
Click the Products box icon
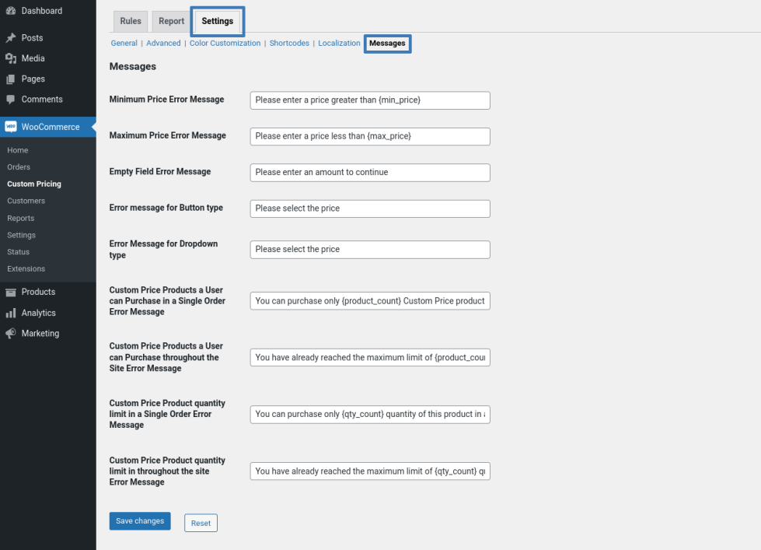(x=11, y=293)
